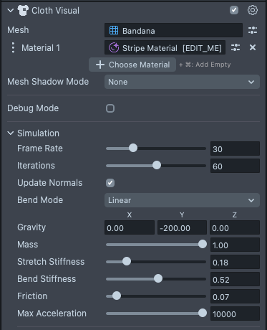Click the Bandana mesh grid icon
The image size is (267, 330).
(x=114, y=30)
